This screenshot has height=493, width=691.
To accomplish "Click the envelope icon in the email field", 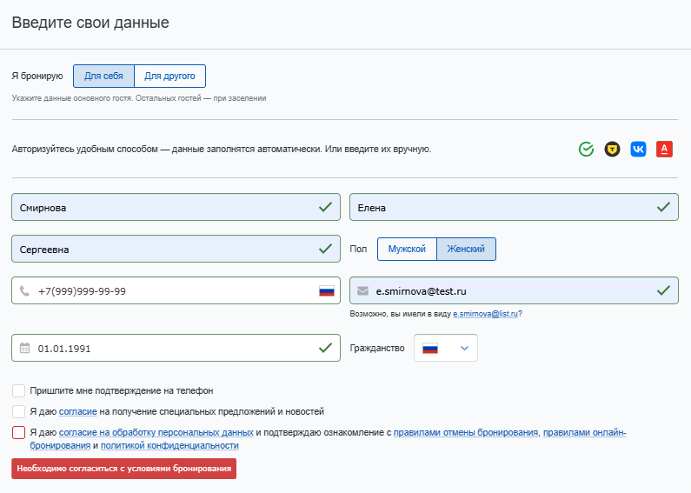I will [x=362, y=291].
